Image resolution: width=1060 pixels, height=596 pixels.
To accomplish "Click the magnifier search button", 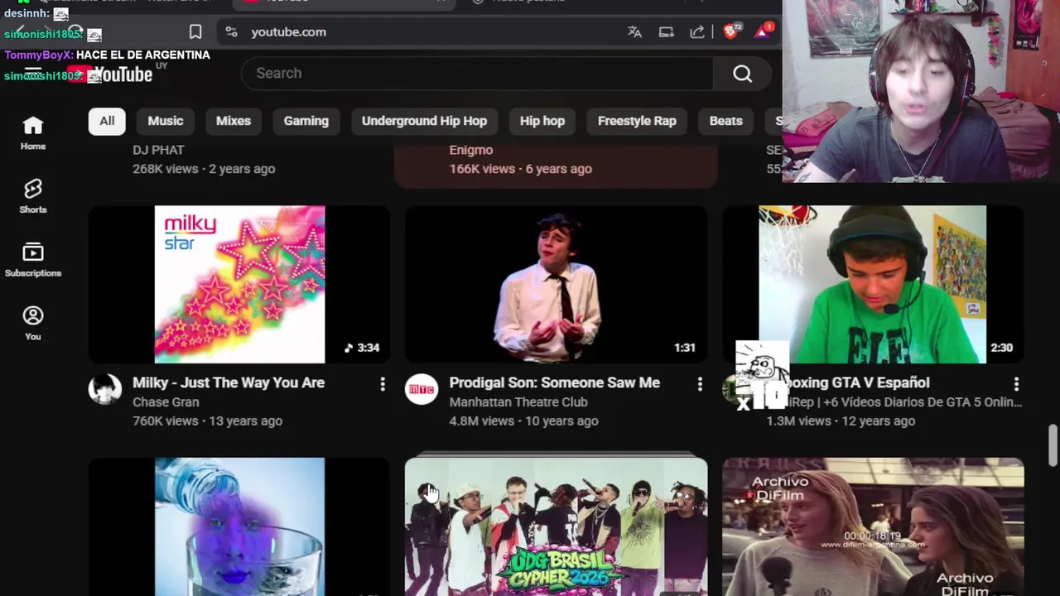I will click(x=742, y=74).
